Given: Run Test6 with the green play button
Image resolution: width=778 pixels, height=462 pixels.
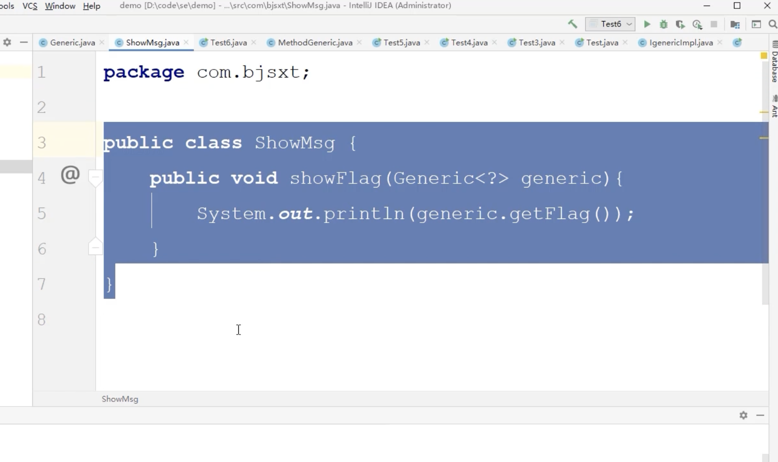Looking at the screenshot, I should (x=647, y=24).
